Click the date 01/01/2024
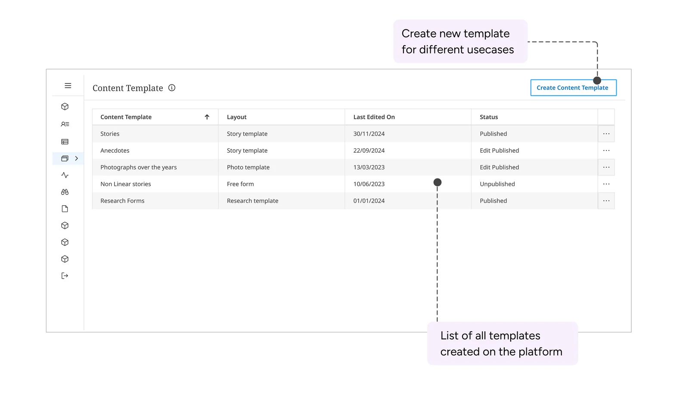The height and width of the screenshot is (403, 689). tap(369, 201)
